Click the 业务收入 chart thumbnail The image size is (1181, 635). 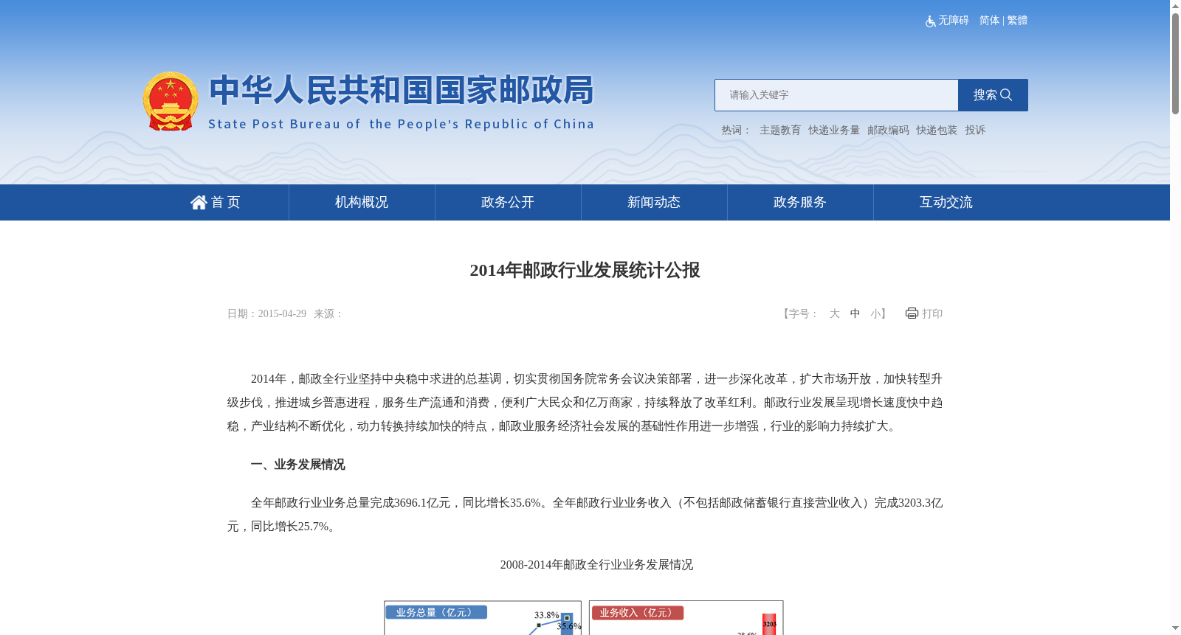[686, 617]
